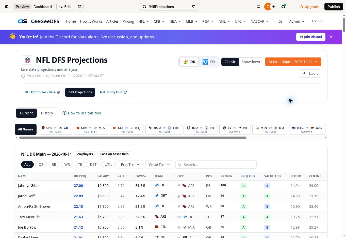This screenshot has width=346, height=238.
Task: Export the projections
Action: tap(310, 73)
